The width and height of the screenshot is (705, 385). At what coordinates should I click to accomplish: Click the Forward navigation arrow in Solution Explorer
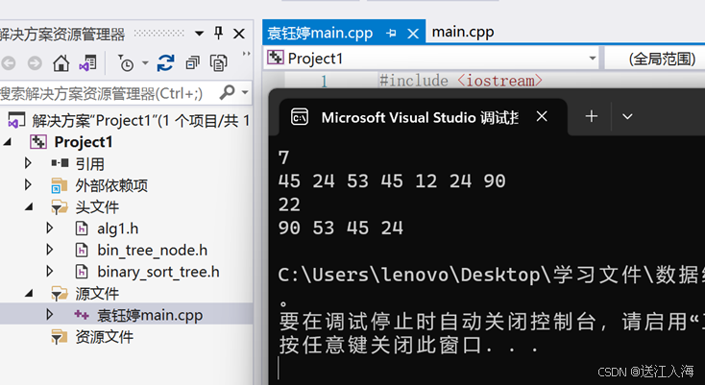[x=35, y=63]
